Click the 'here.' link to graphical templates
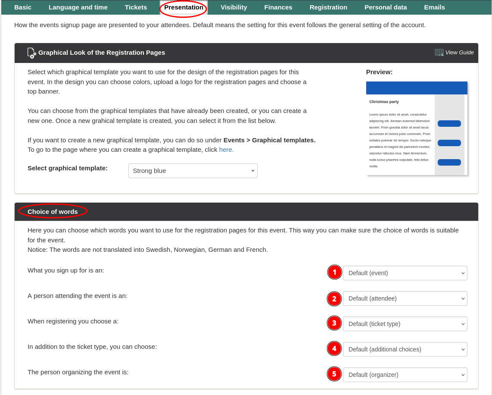 tap(226, 150)
